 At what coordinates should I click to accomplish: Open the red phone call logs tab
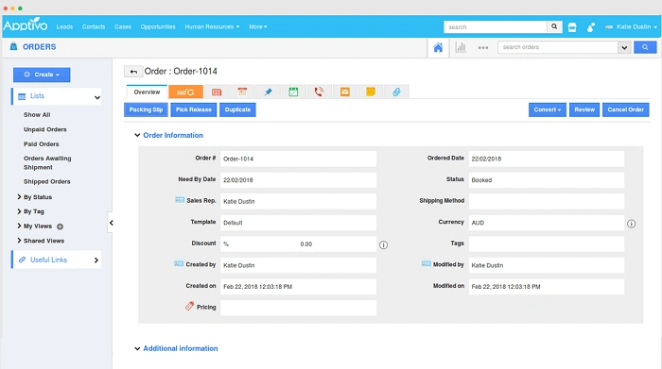(320, 92)
